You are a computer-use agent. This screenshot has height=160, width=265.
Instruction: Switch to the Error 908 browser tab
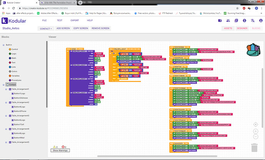click(x=58, y=3)
